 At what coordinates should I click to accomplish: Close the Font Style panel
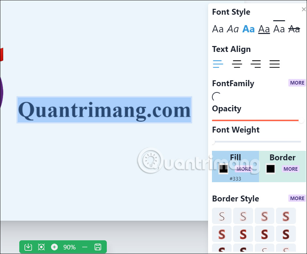pyautogui.click(x=304, y=9)
